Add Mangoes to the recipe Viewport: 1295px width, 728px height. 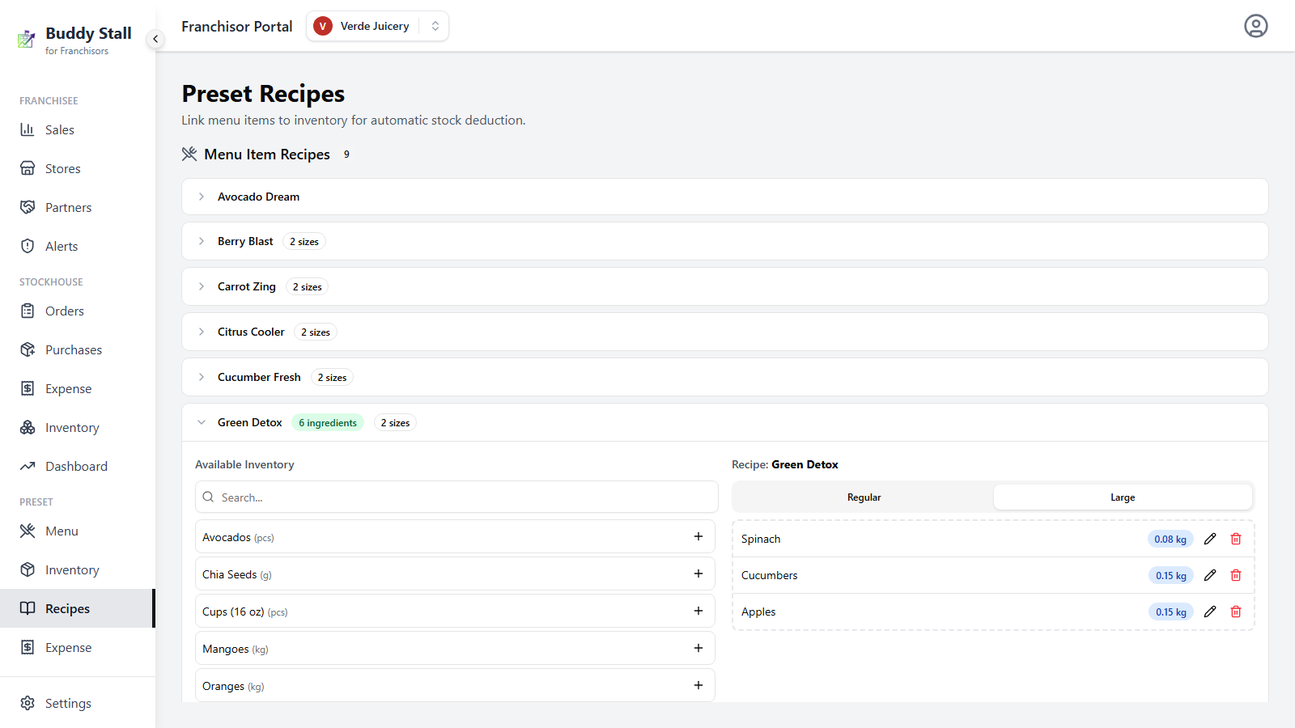(x=698, y=648)
